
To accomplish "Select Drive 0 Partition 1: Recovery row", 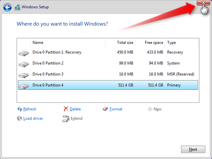I will click(108, 52).
